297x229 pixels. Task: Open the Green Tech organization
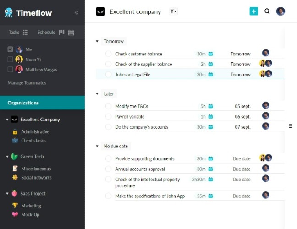pyautogui.click(x=32, y=157)
